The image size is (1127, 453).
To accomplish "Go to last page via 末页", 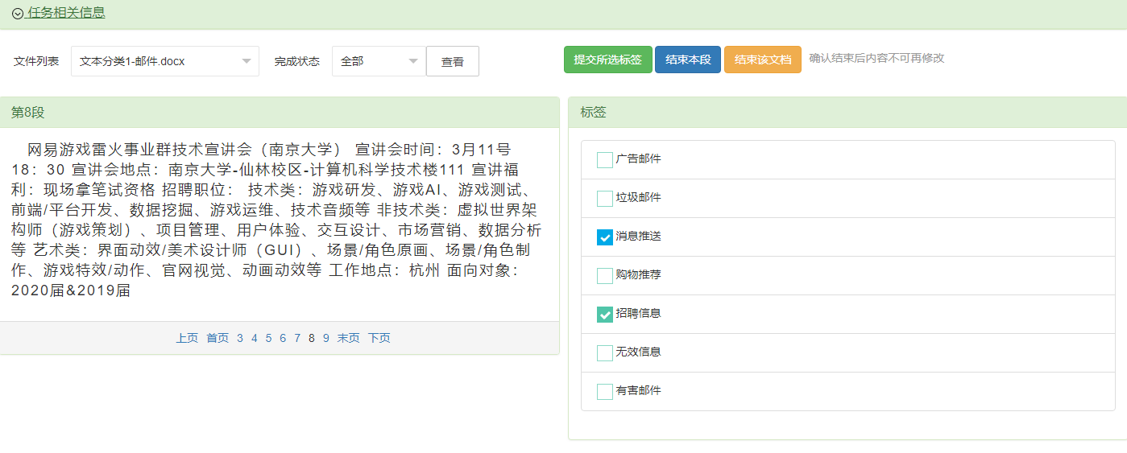I will coord(349,338).
